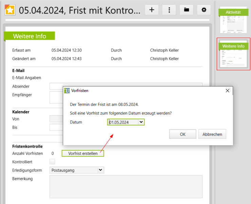
Task: Click the Empfänger input field
Action: (x=56, y=97)
